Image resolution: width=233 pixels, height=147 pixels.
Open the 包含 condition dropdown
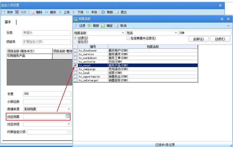176,33
